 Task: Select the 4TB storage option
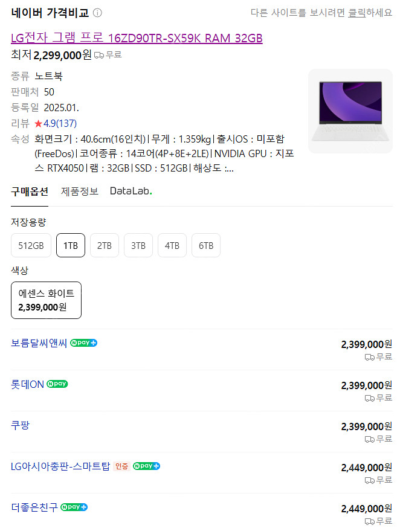(x=172, y=245)
